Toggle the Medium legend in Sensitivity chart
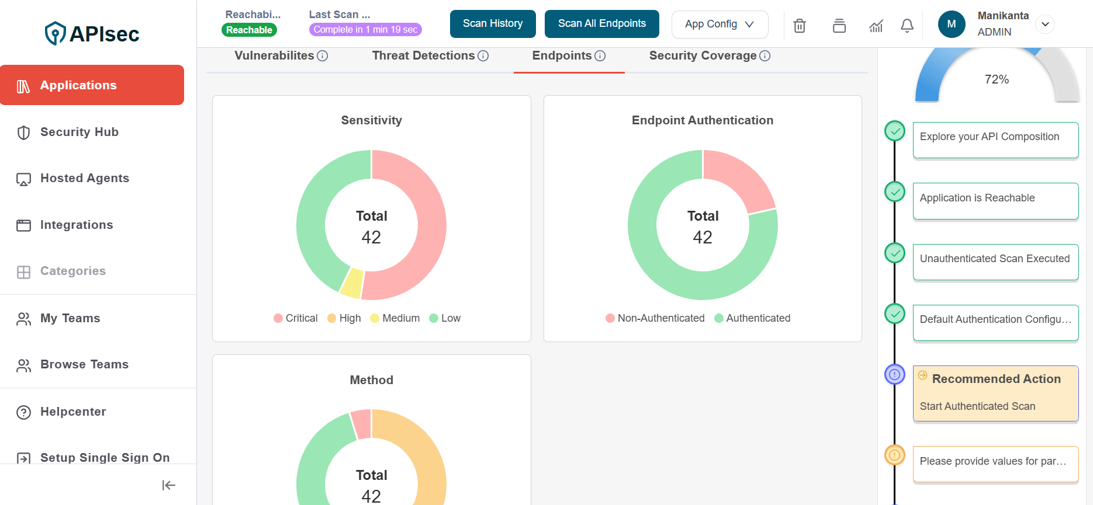This screenshot has width=1093, height=505. tap(395, 318)
